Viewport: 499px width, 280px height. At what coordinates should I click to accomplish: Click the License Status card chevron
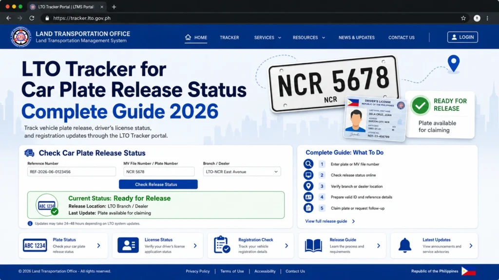click(x=195, y=245)
